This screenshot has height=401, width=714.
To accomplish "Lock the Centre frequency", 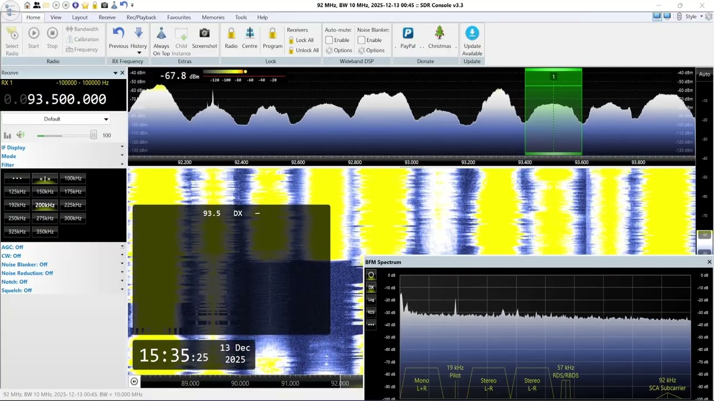I will [x=249, y=38].
